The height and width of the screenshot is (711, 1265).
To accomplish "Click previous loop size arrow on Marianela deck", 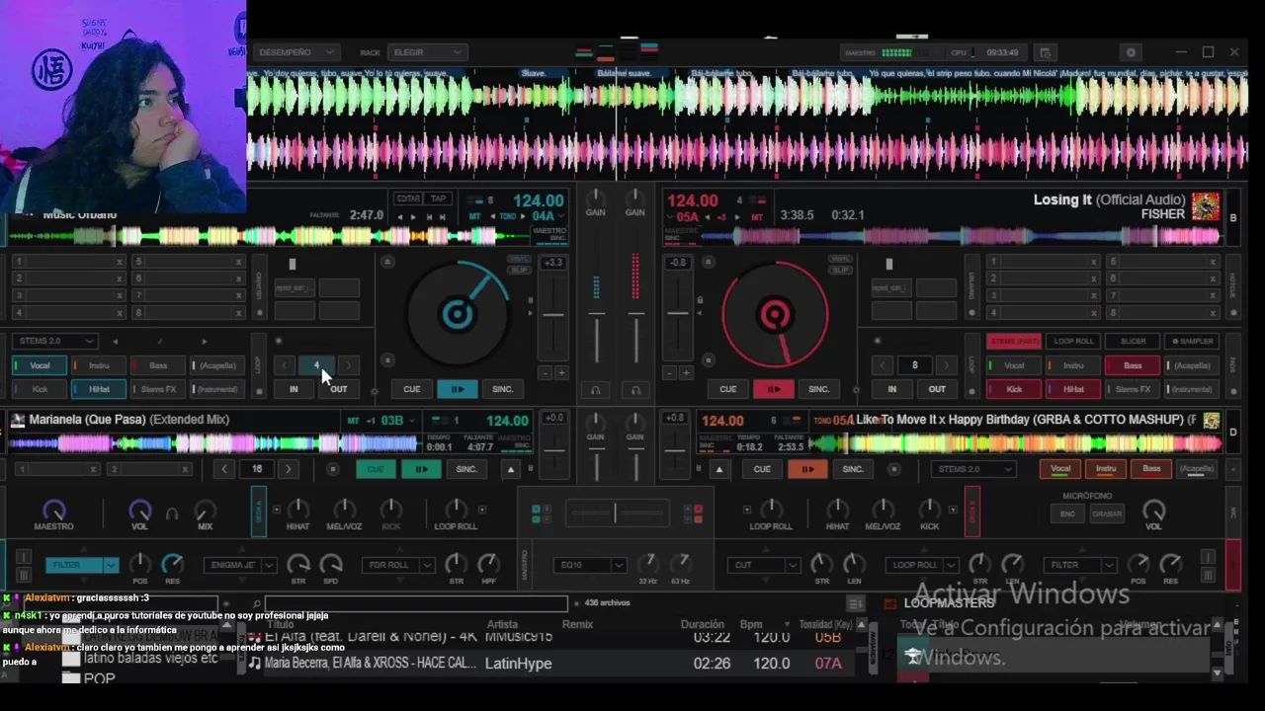I will coord(225,469).
